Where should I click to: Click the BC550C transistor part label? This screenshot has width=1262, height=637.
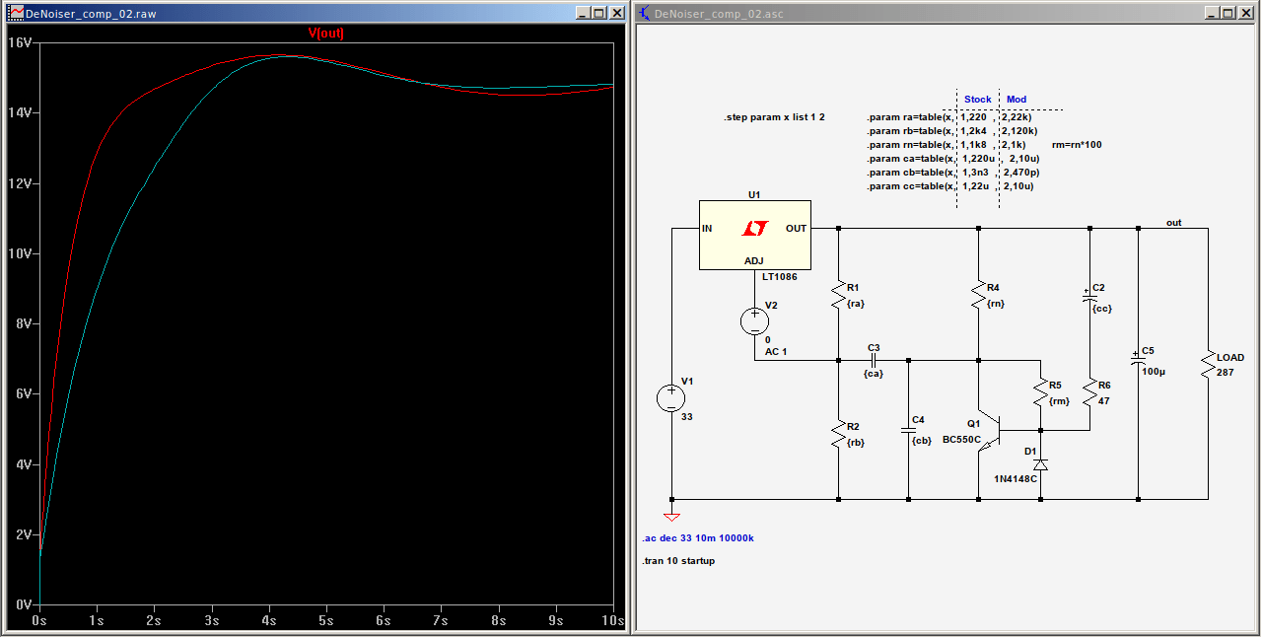click(962, 439)
